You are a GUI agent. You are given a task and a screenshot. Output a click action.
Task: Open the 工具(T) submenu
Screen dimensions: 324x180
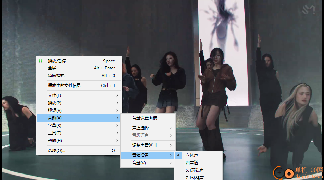[79, 133]
